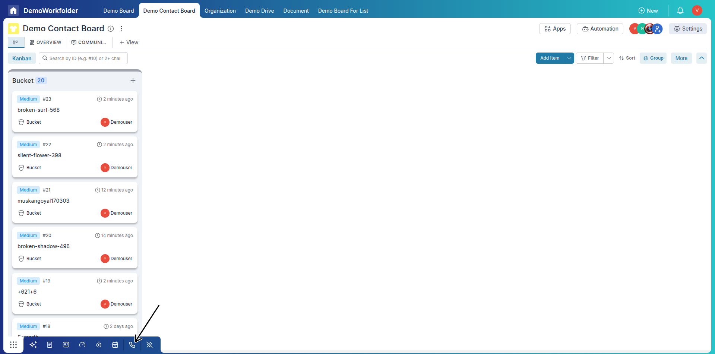This screenshot has height=354, width=715.
Task: Open the speedometer dashboard icon in dock
Action: (x=82, y=345)
